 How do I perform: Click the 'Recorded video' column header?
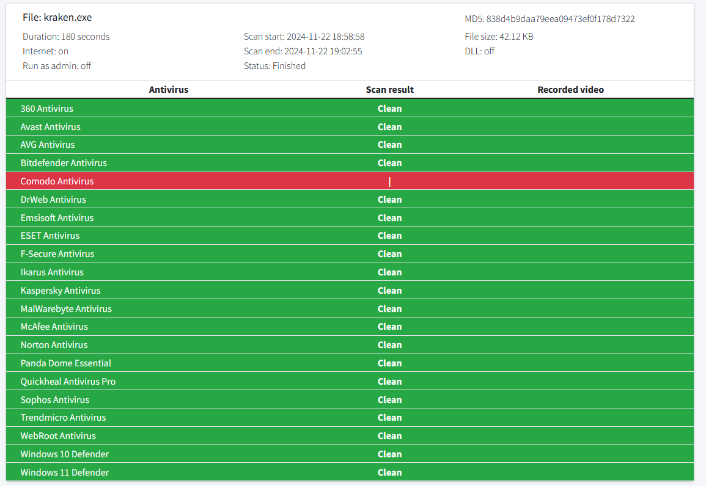tap(570, 90)
